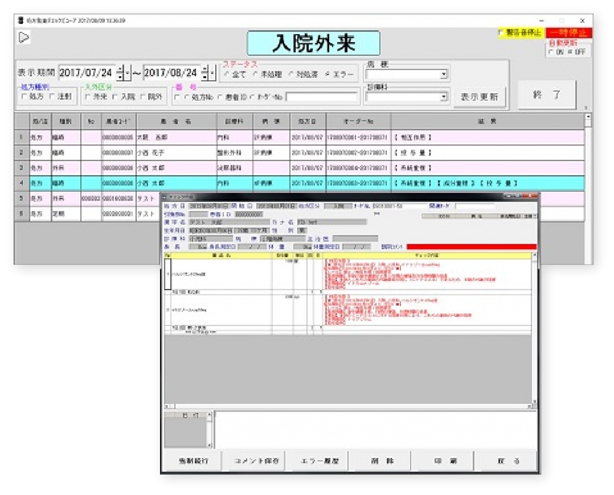Click the エラー履歴 button

pyautogui.click(x=320, y=461)
